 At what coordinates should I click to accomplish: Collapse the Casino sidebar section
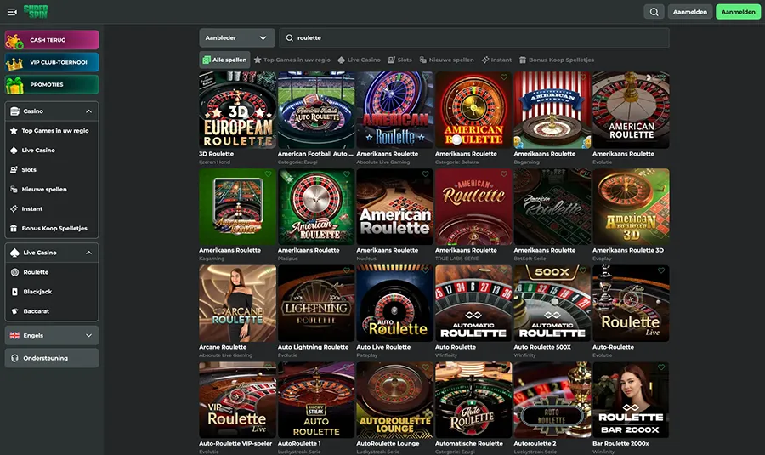(x=88, y=111)
